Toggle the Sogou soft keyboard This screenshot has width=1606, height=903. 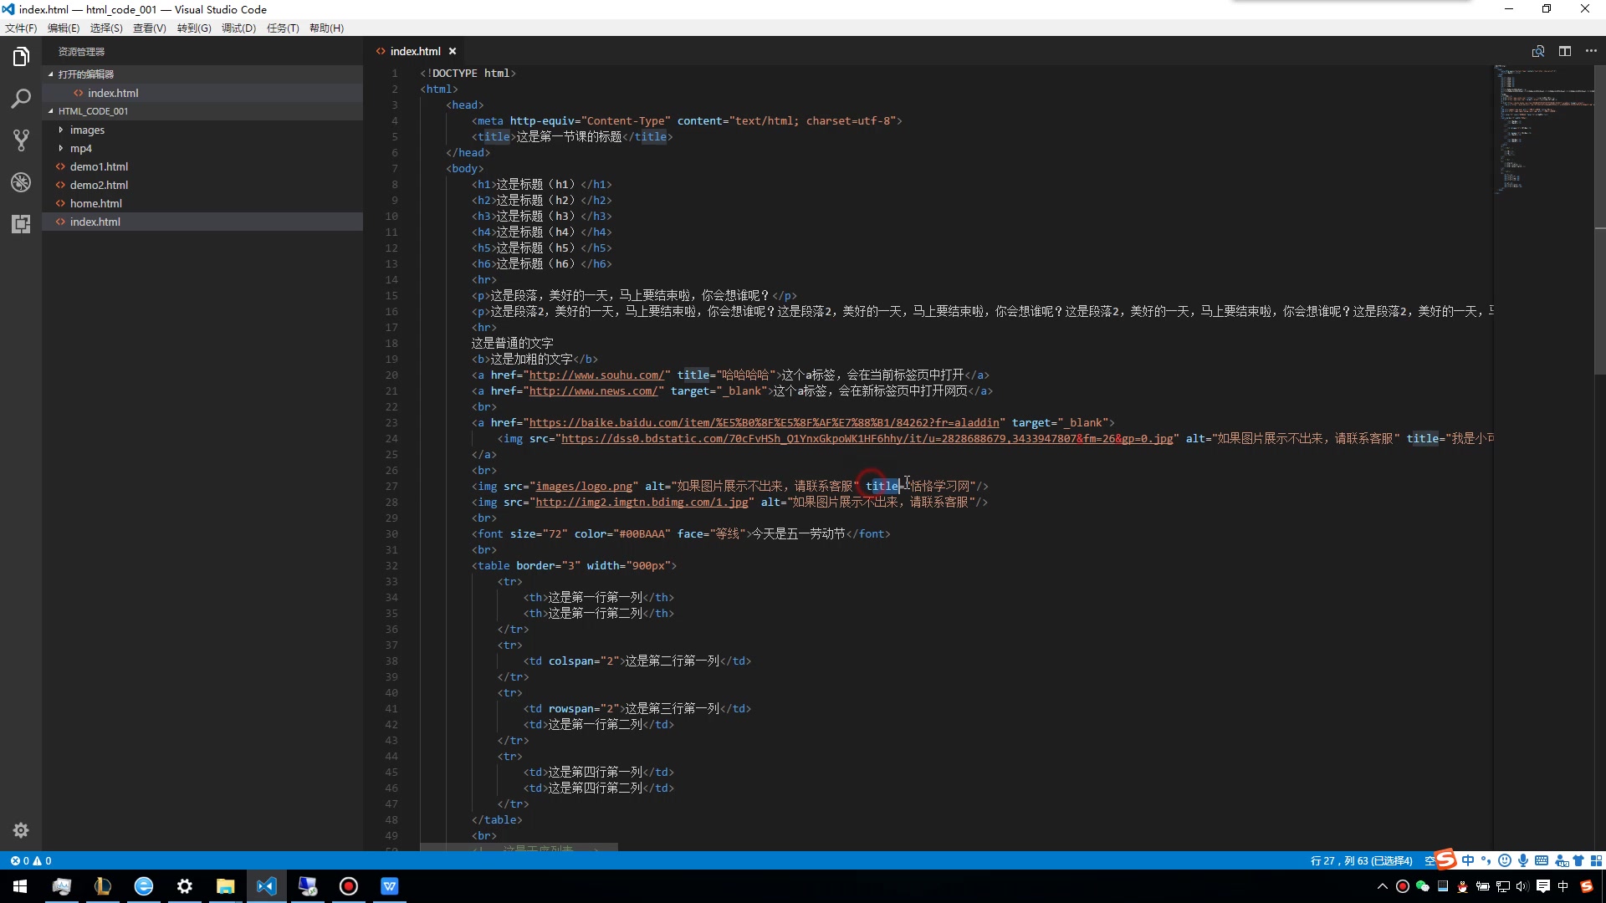pyautogui.click(x=1542, y=860)
